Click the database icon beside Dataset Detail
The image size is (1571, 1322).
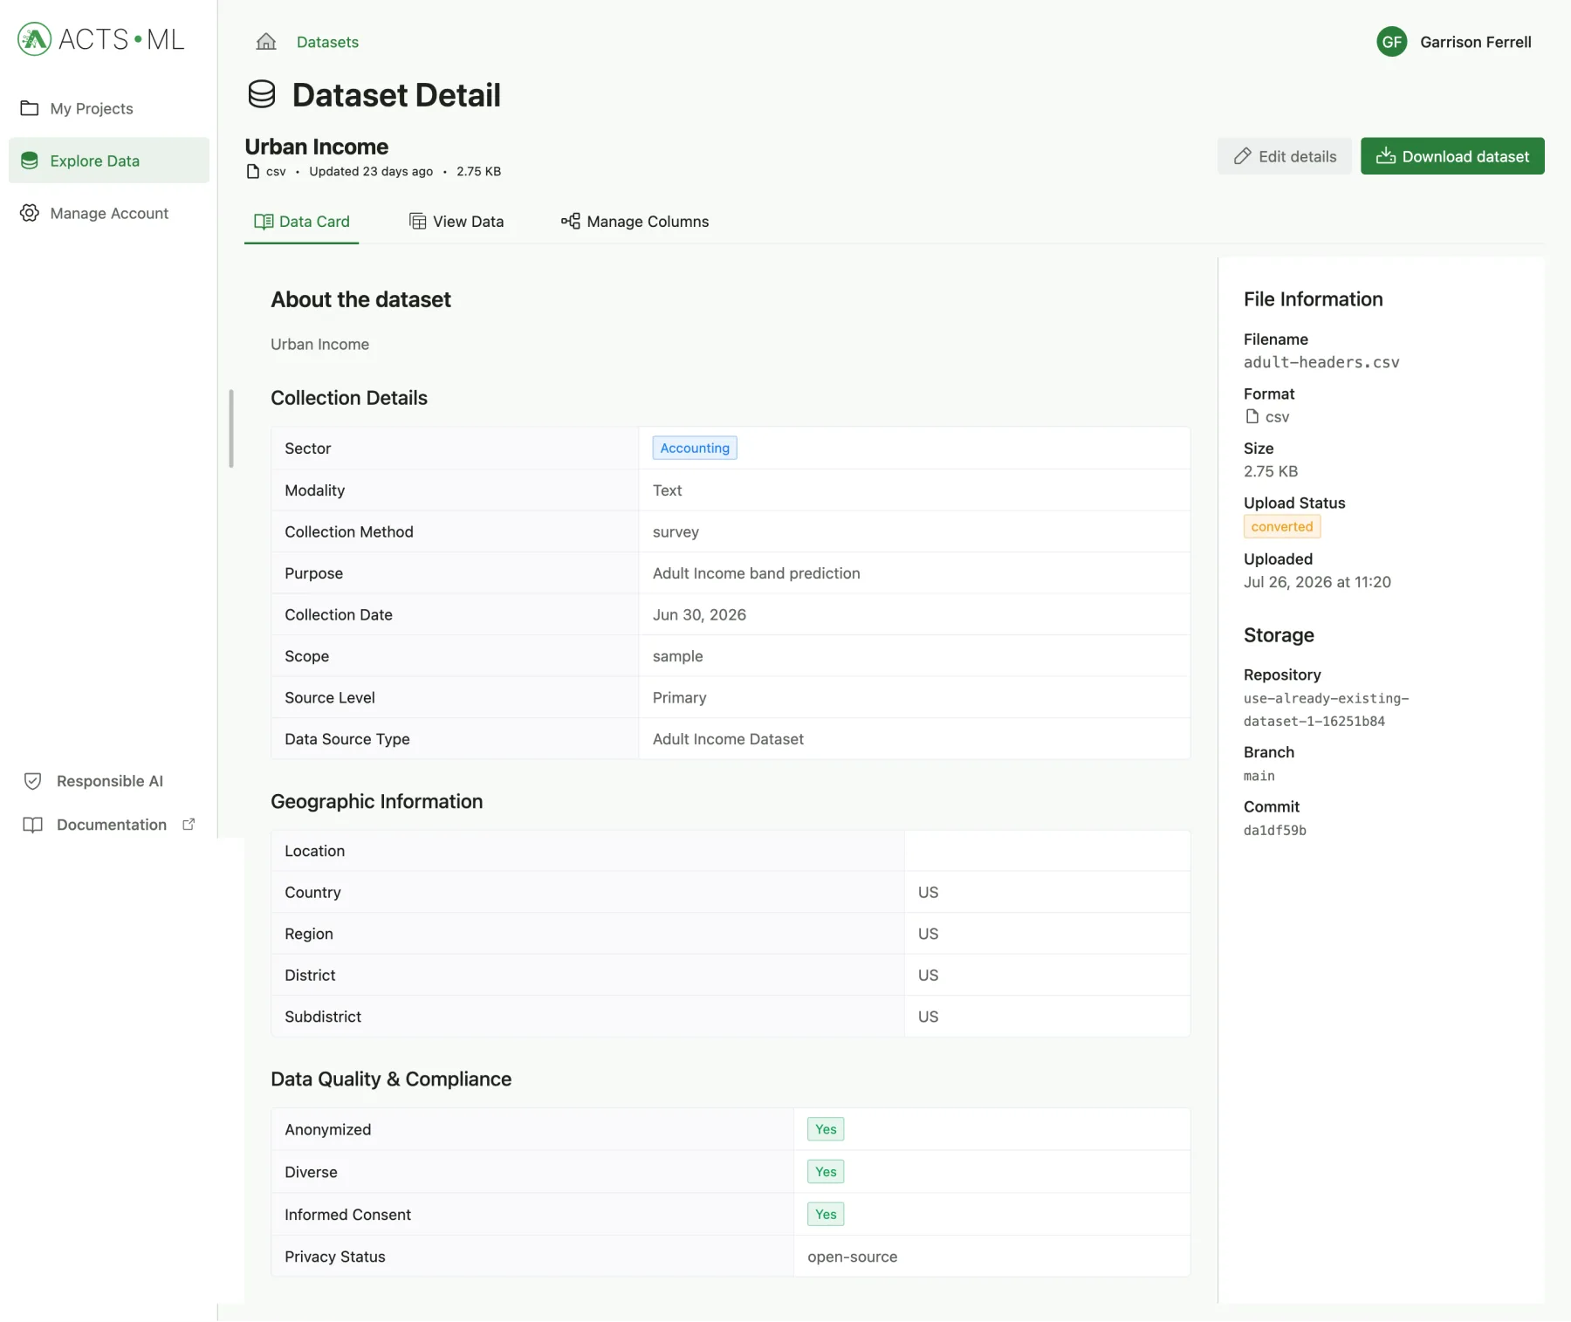point(262,94)
